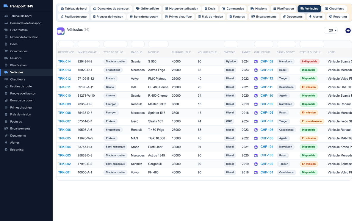Click the Benne vehicle type badge
The width and height of the screenshot is (357, 221).
pyautogui.click(x=110, y=87)
